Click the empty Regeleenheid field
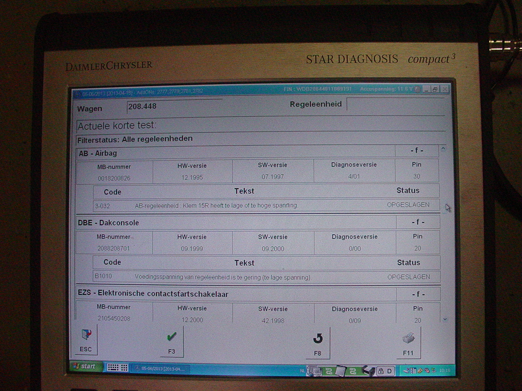 pyautogui.click(x=396, y=104)
